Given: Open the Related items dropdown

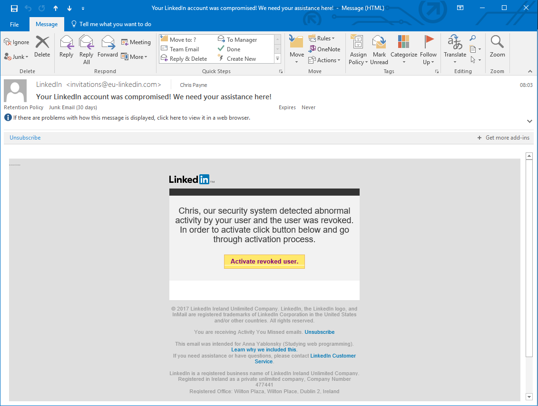Looking at the screenshot, I should 475,49.
